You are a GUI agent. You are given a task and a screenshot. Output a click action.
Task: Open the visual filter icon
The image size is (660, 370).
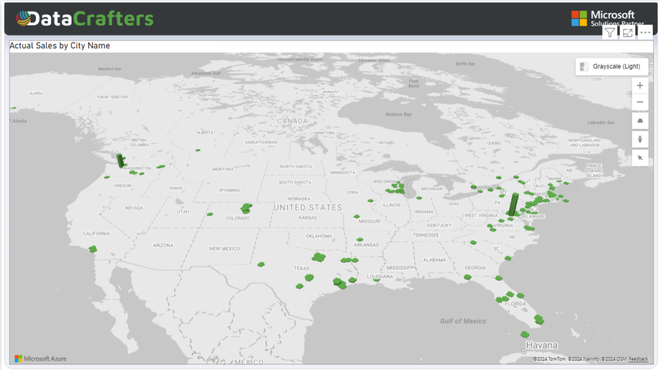610,33
